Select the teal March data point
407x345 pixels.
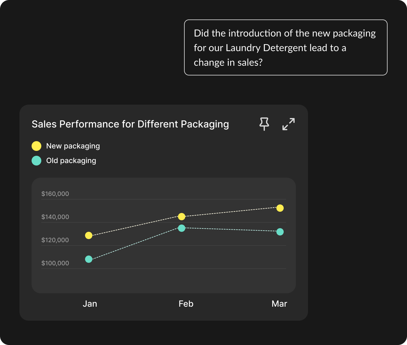(x=280, y=232)
